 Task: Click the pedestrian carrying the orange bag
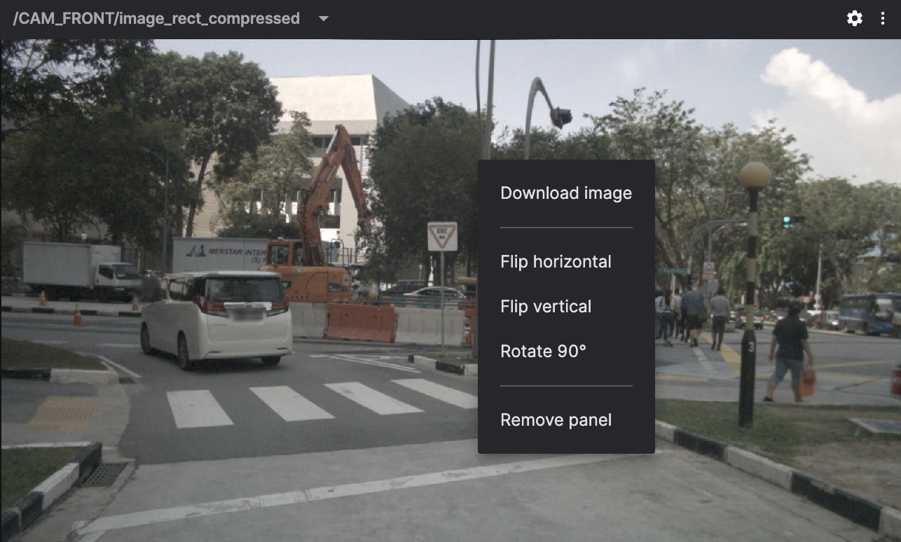tap(790, 352)
